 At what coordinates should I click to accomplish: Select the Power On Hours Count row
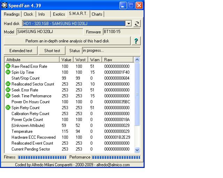point(69,102)
